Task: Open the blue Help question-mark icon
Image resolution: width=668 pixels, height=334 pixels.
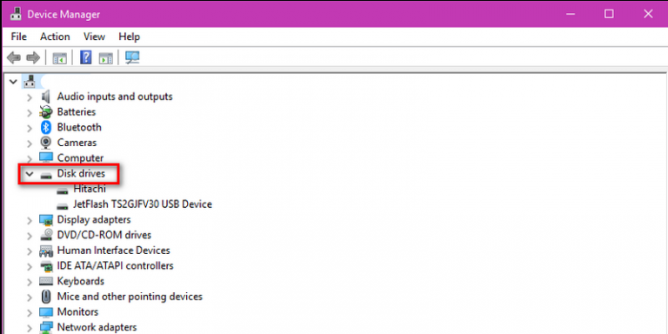Action: coord(85,57)
